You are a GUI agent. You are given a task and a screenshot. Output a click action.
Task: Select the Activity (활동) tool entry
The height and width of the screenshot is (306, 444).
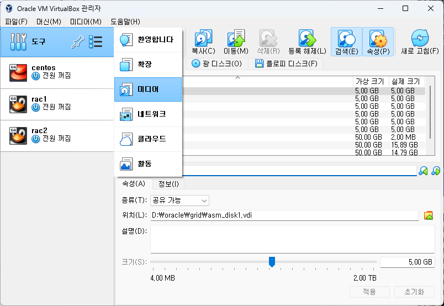(x=148, y=164)
